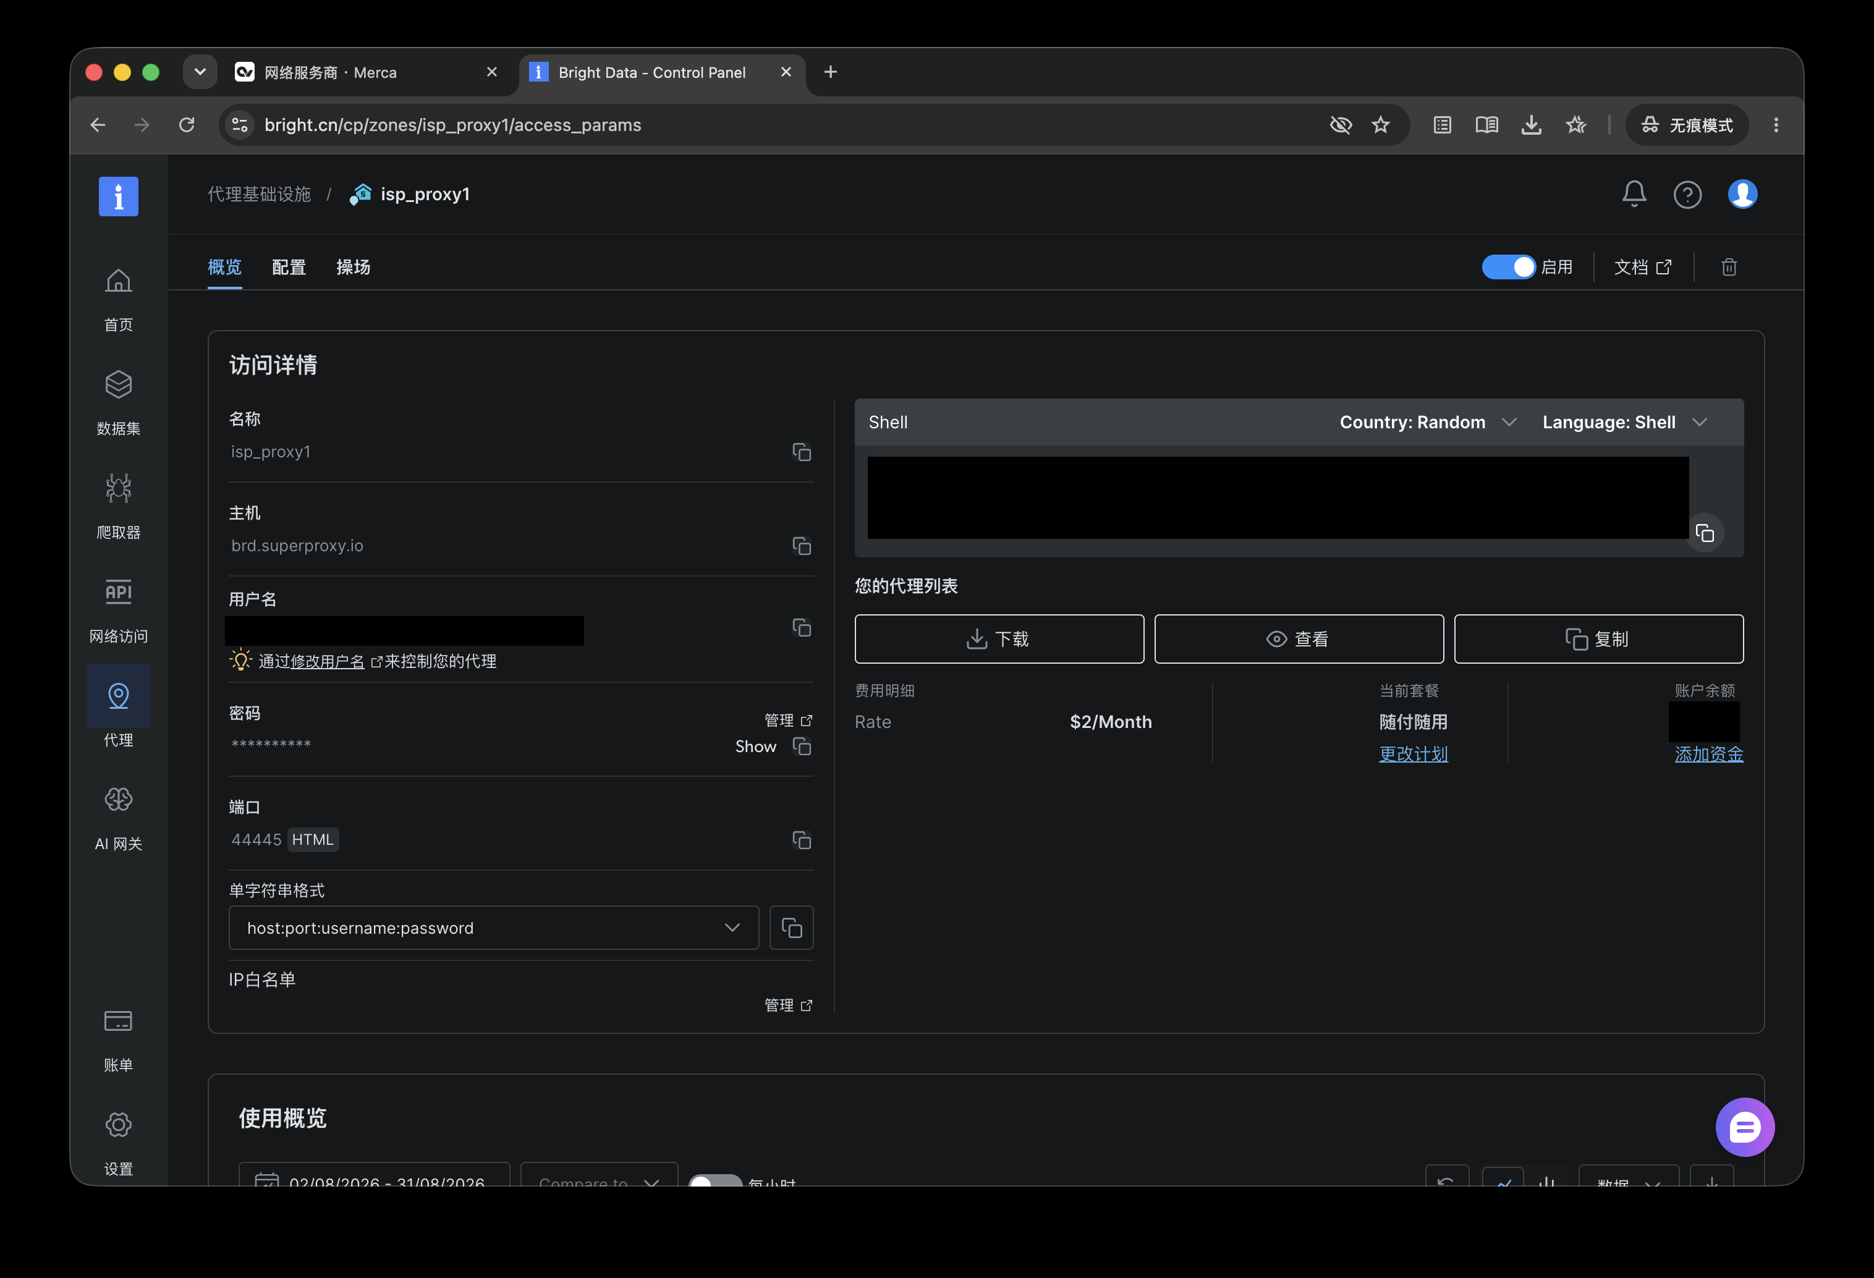
Task: Toggle the 每小时 hourly switch
Action: 714,1180
